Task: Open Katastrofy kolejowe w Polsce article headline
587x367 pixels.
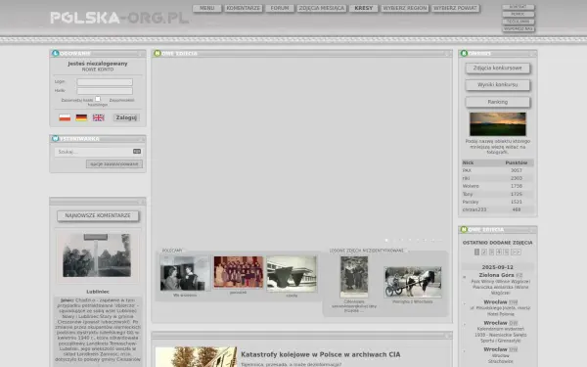Action: [321, 354]
